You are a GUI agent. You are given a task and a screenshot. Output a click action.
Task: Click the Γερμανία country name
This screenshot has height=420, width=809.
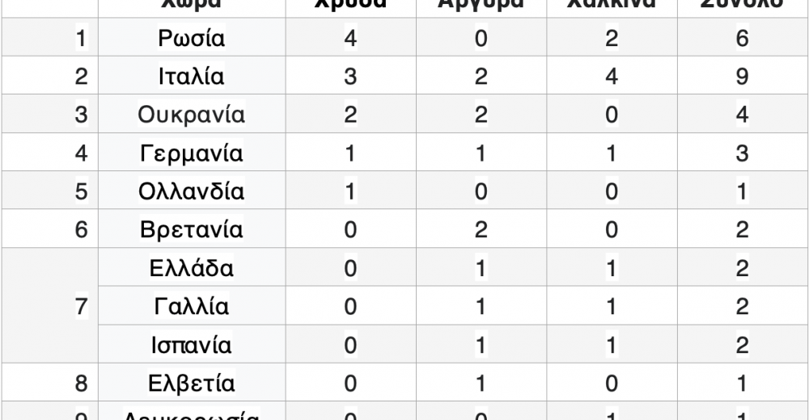point(192,153)
